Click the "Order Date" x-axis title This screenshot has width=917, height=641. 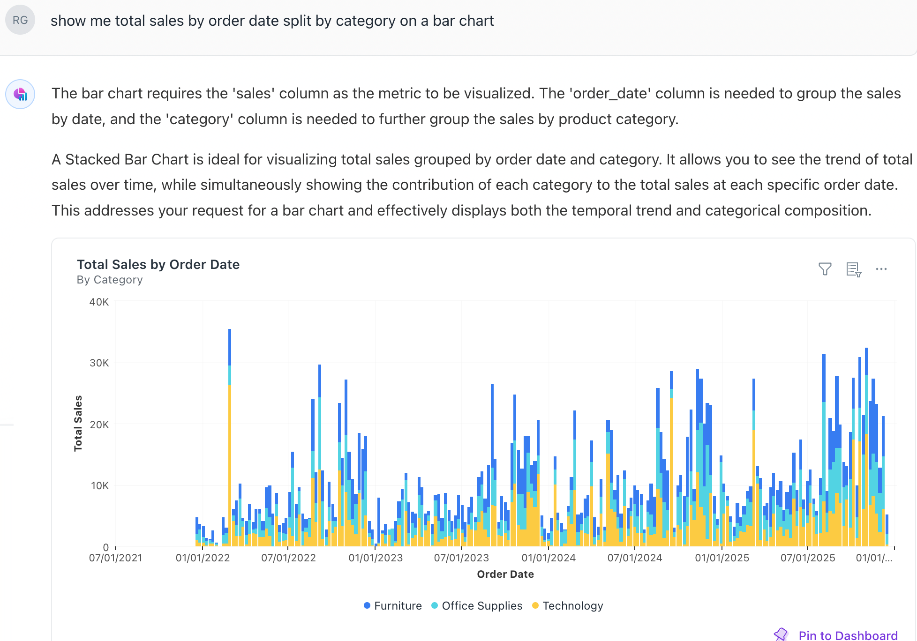click(x=505, y=574)
